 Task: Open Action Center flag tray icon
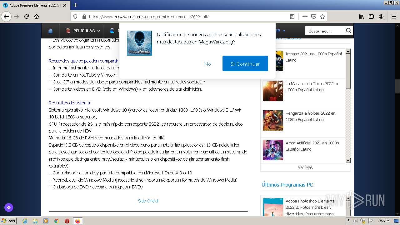(371, 221)
